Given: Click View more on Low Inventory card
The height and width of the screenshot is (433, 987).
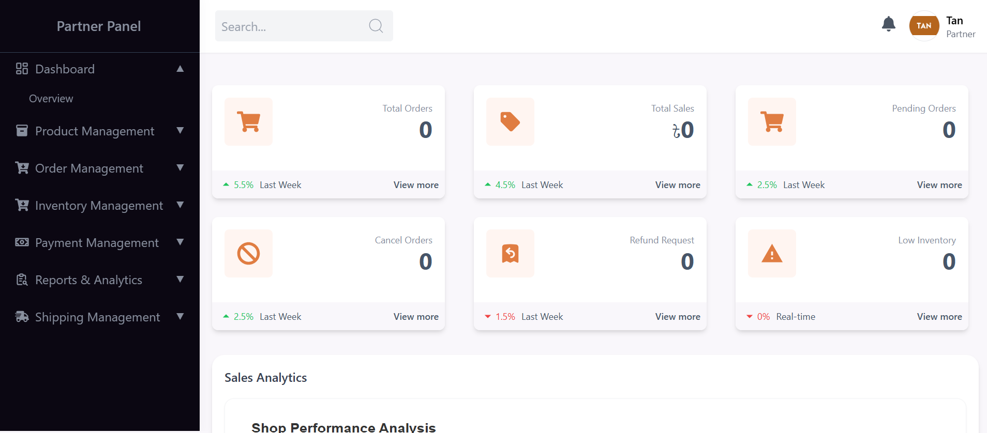Looking at the screenshot, I should [x=939, y=317].
